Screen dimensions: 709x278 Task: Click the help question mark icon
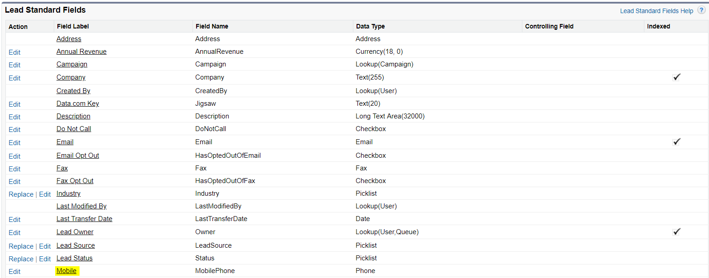[701, 10]
